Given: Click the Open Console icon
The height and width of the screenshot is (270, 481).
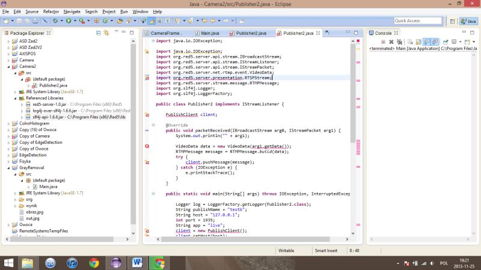Looking at the screenshot, I should tap(467, 41).
